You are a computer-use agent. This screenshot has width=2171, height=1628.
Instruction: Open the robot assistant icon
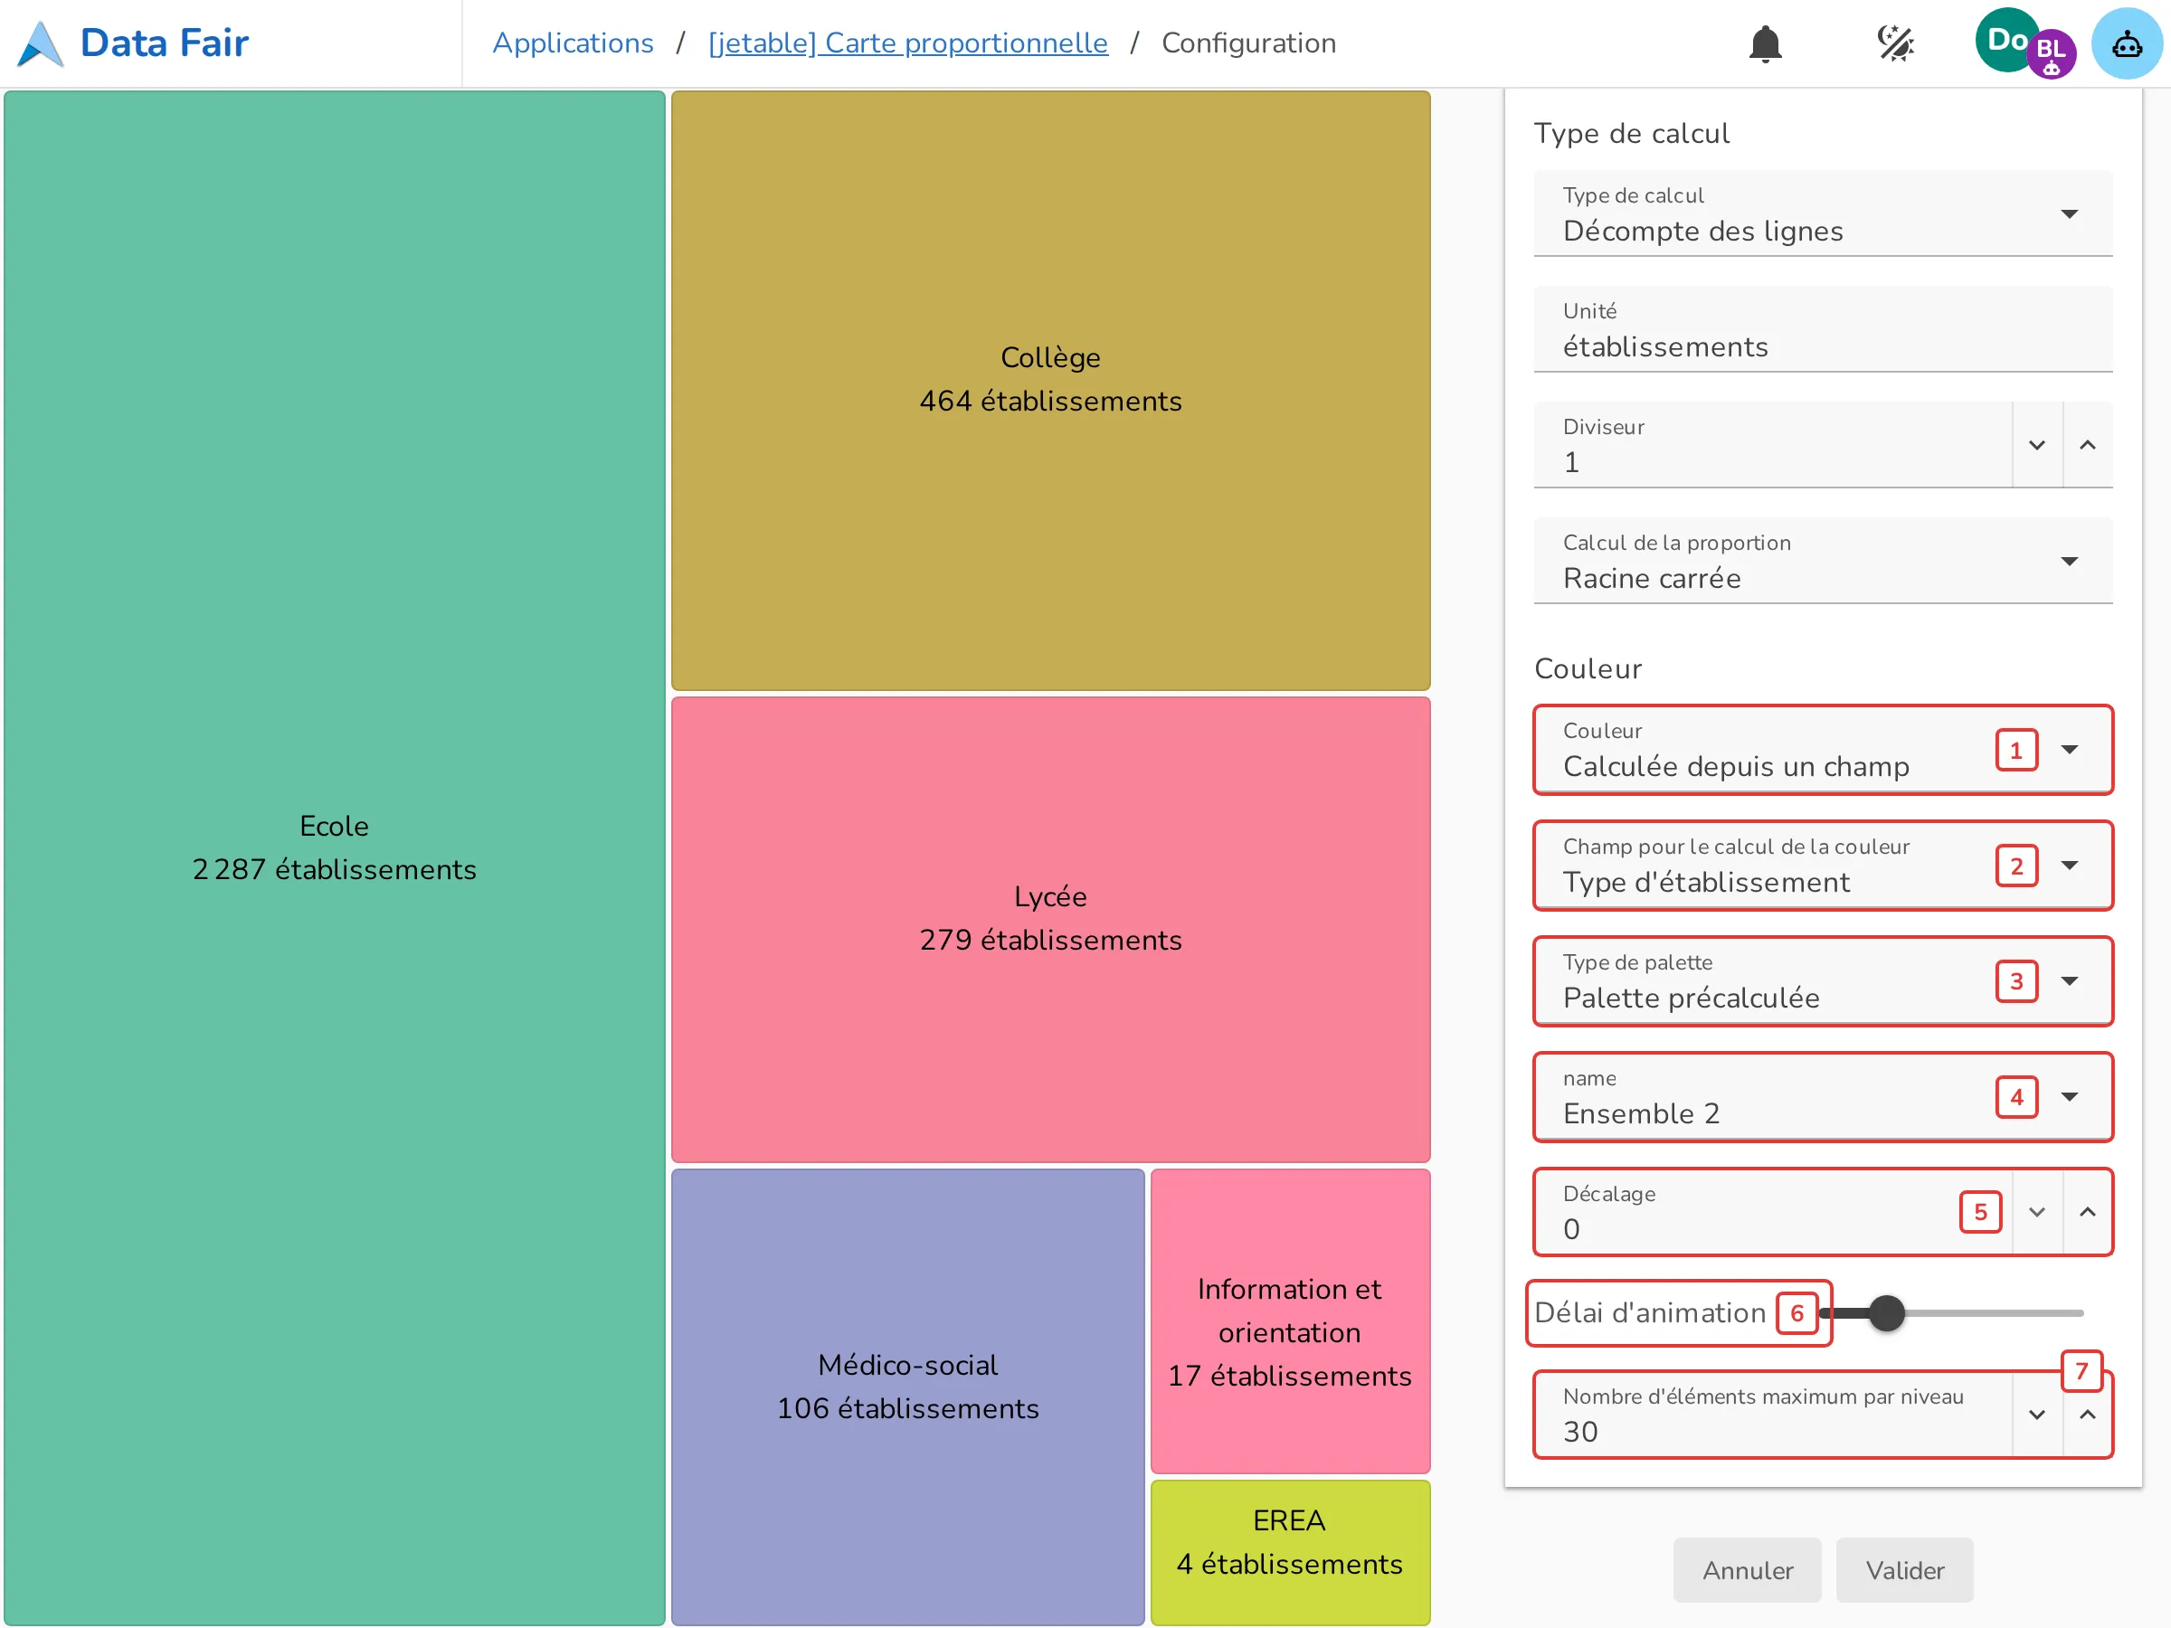click(2126, 43)
